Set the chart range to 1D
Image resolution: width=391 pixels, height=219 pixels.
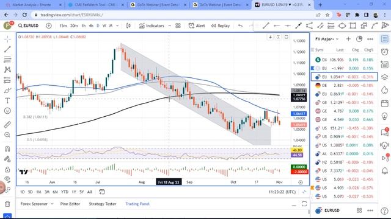[x=22, y=192]
